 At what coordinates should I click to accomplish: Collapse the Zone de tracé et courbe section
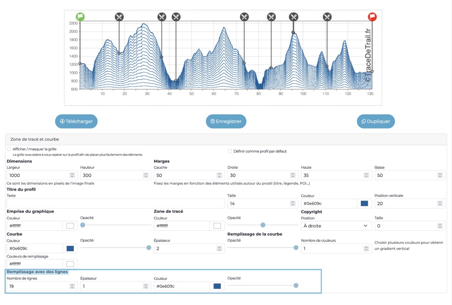(x=35, y=139)
